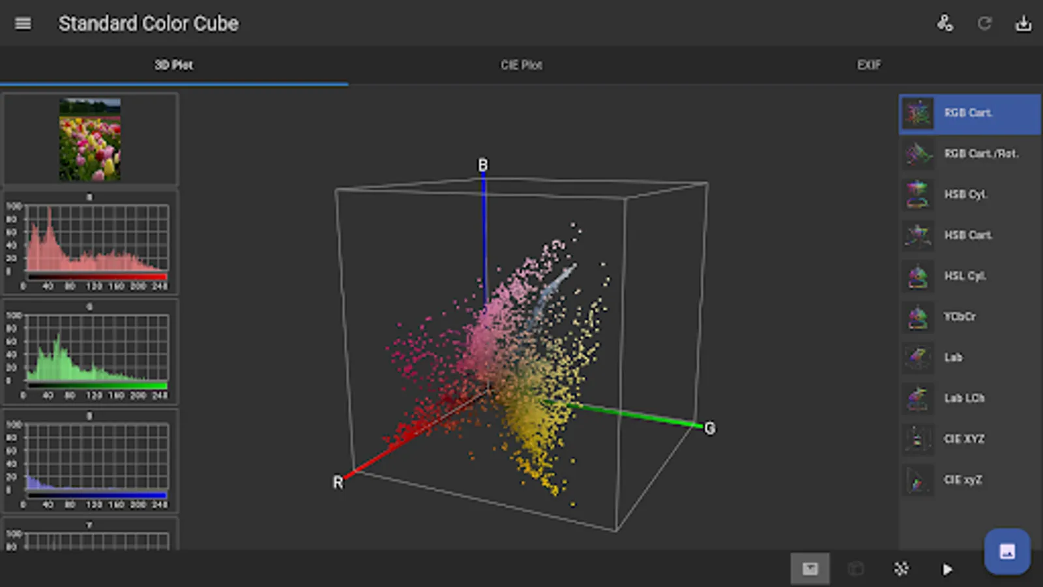1043x587 pixels.
Task: Select the Lab LCh color space icon
Action: pos(918,399)
